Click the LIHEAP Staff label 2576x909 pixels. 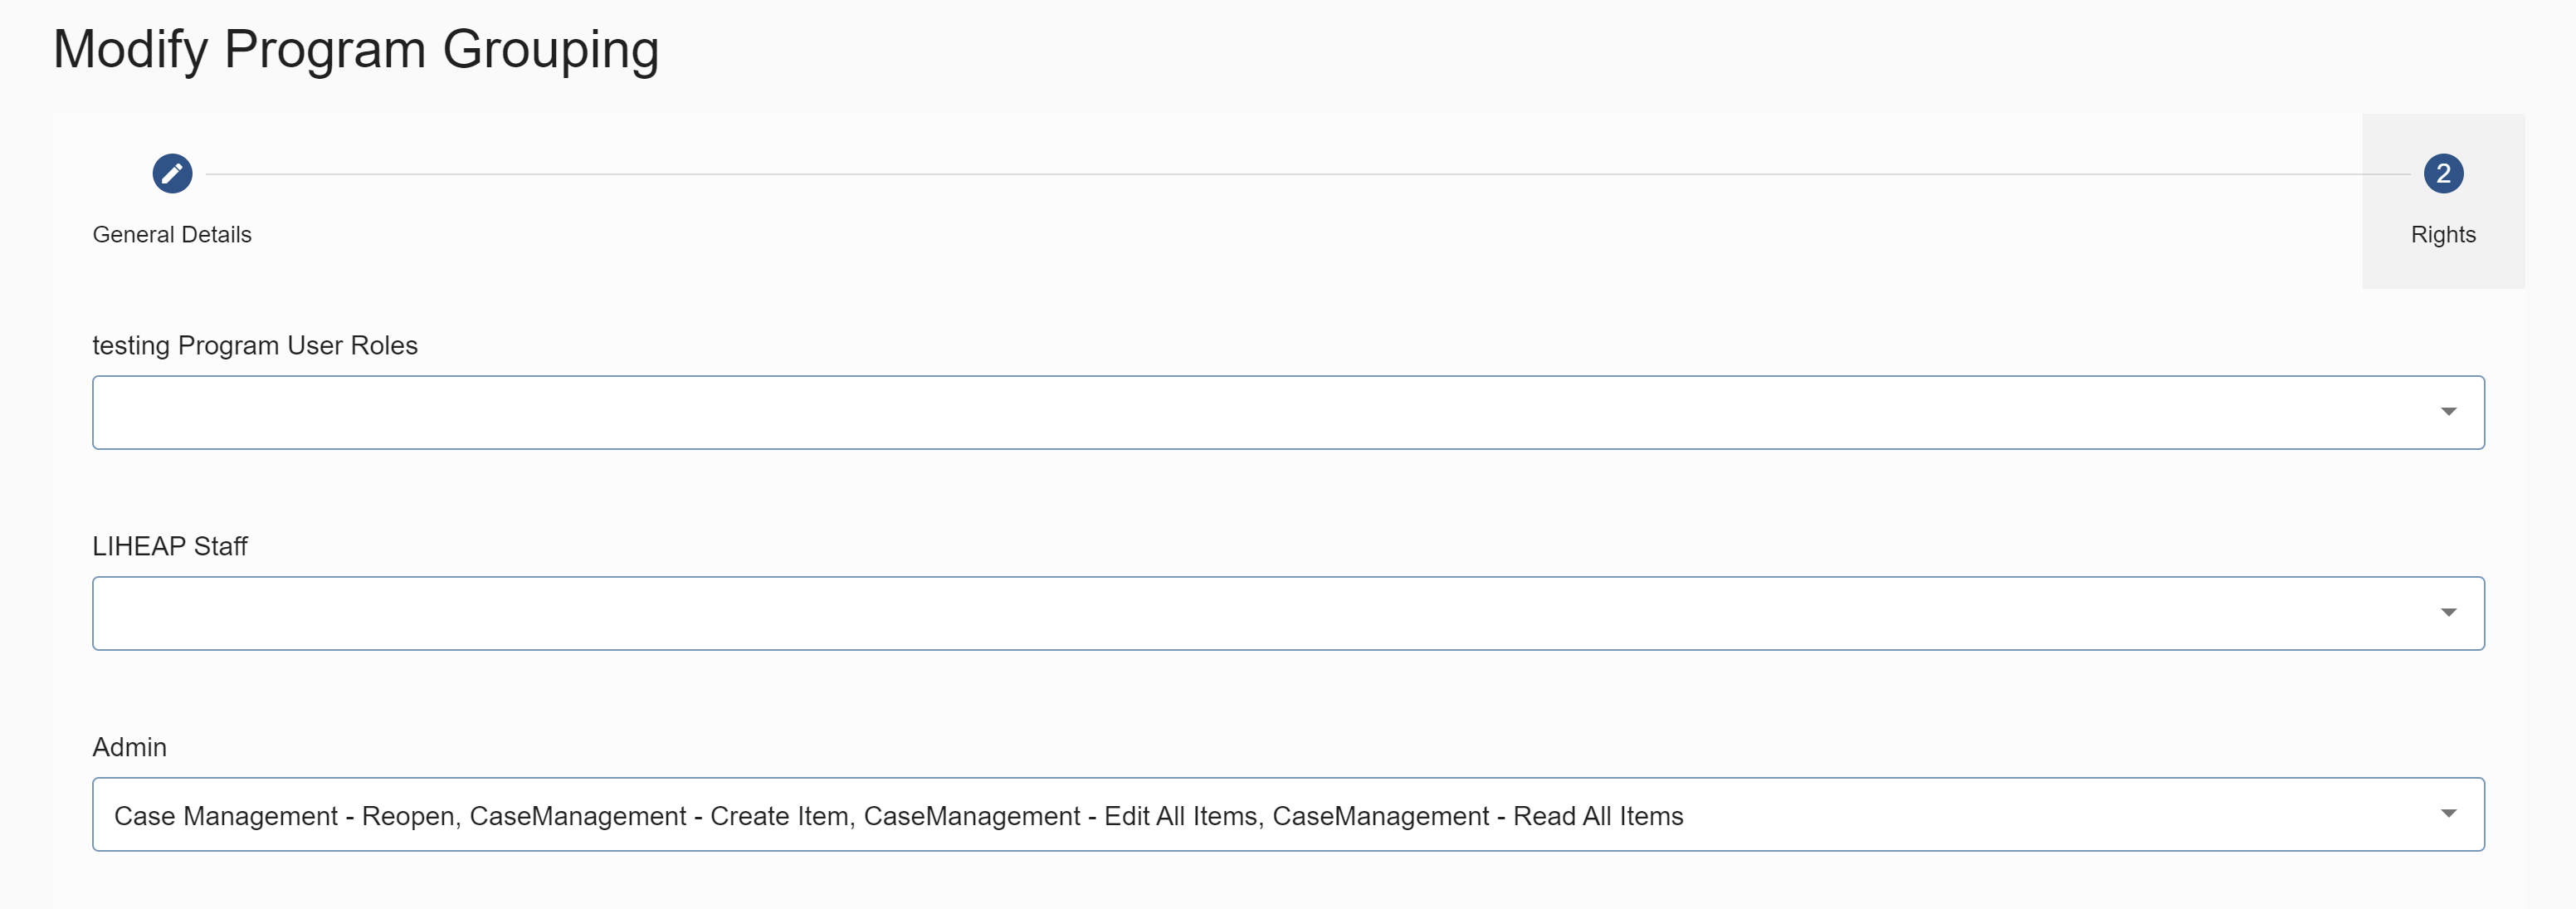170,546
